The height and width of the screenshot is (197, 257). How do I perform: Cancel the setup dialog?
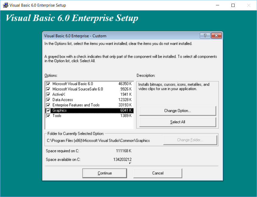[x=158, y=173]
